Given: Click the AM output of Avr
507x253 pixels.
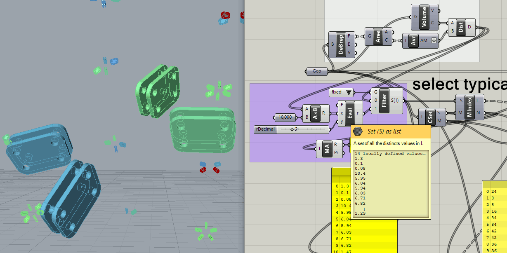Looking at the screenshot, I should pos(424,40).
